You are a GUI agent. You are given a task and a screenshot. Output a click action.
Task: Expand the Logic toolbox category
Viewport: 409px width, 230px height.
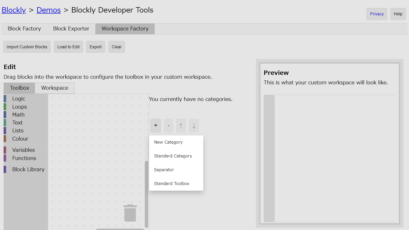tap(19, 99)
